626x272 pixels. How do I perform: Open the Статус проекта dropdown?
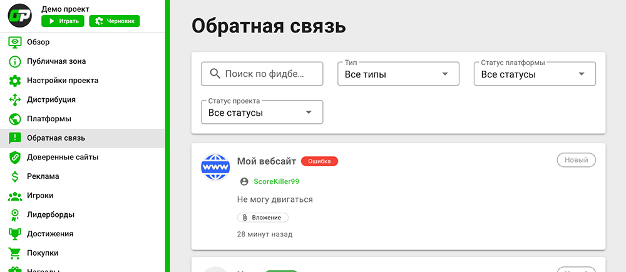262,113
